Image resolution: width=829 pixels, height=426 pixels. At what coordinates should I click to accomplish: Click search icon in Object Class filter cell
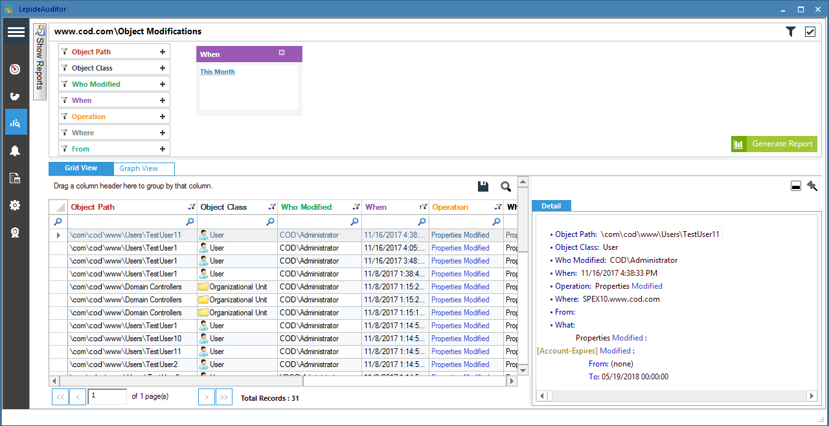271,221
